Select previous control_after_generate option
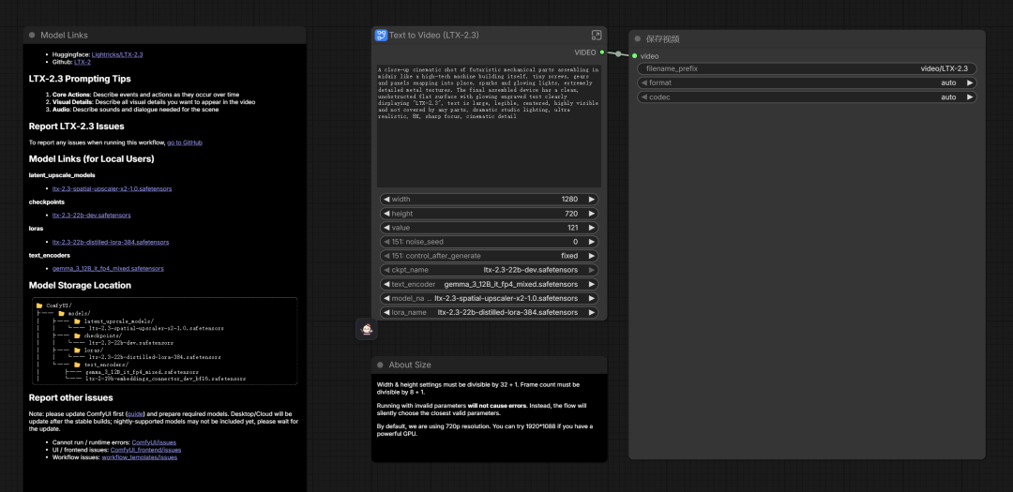Screen dimensions: 1013x492 386,256
